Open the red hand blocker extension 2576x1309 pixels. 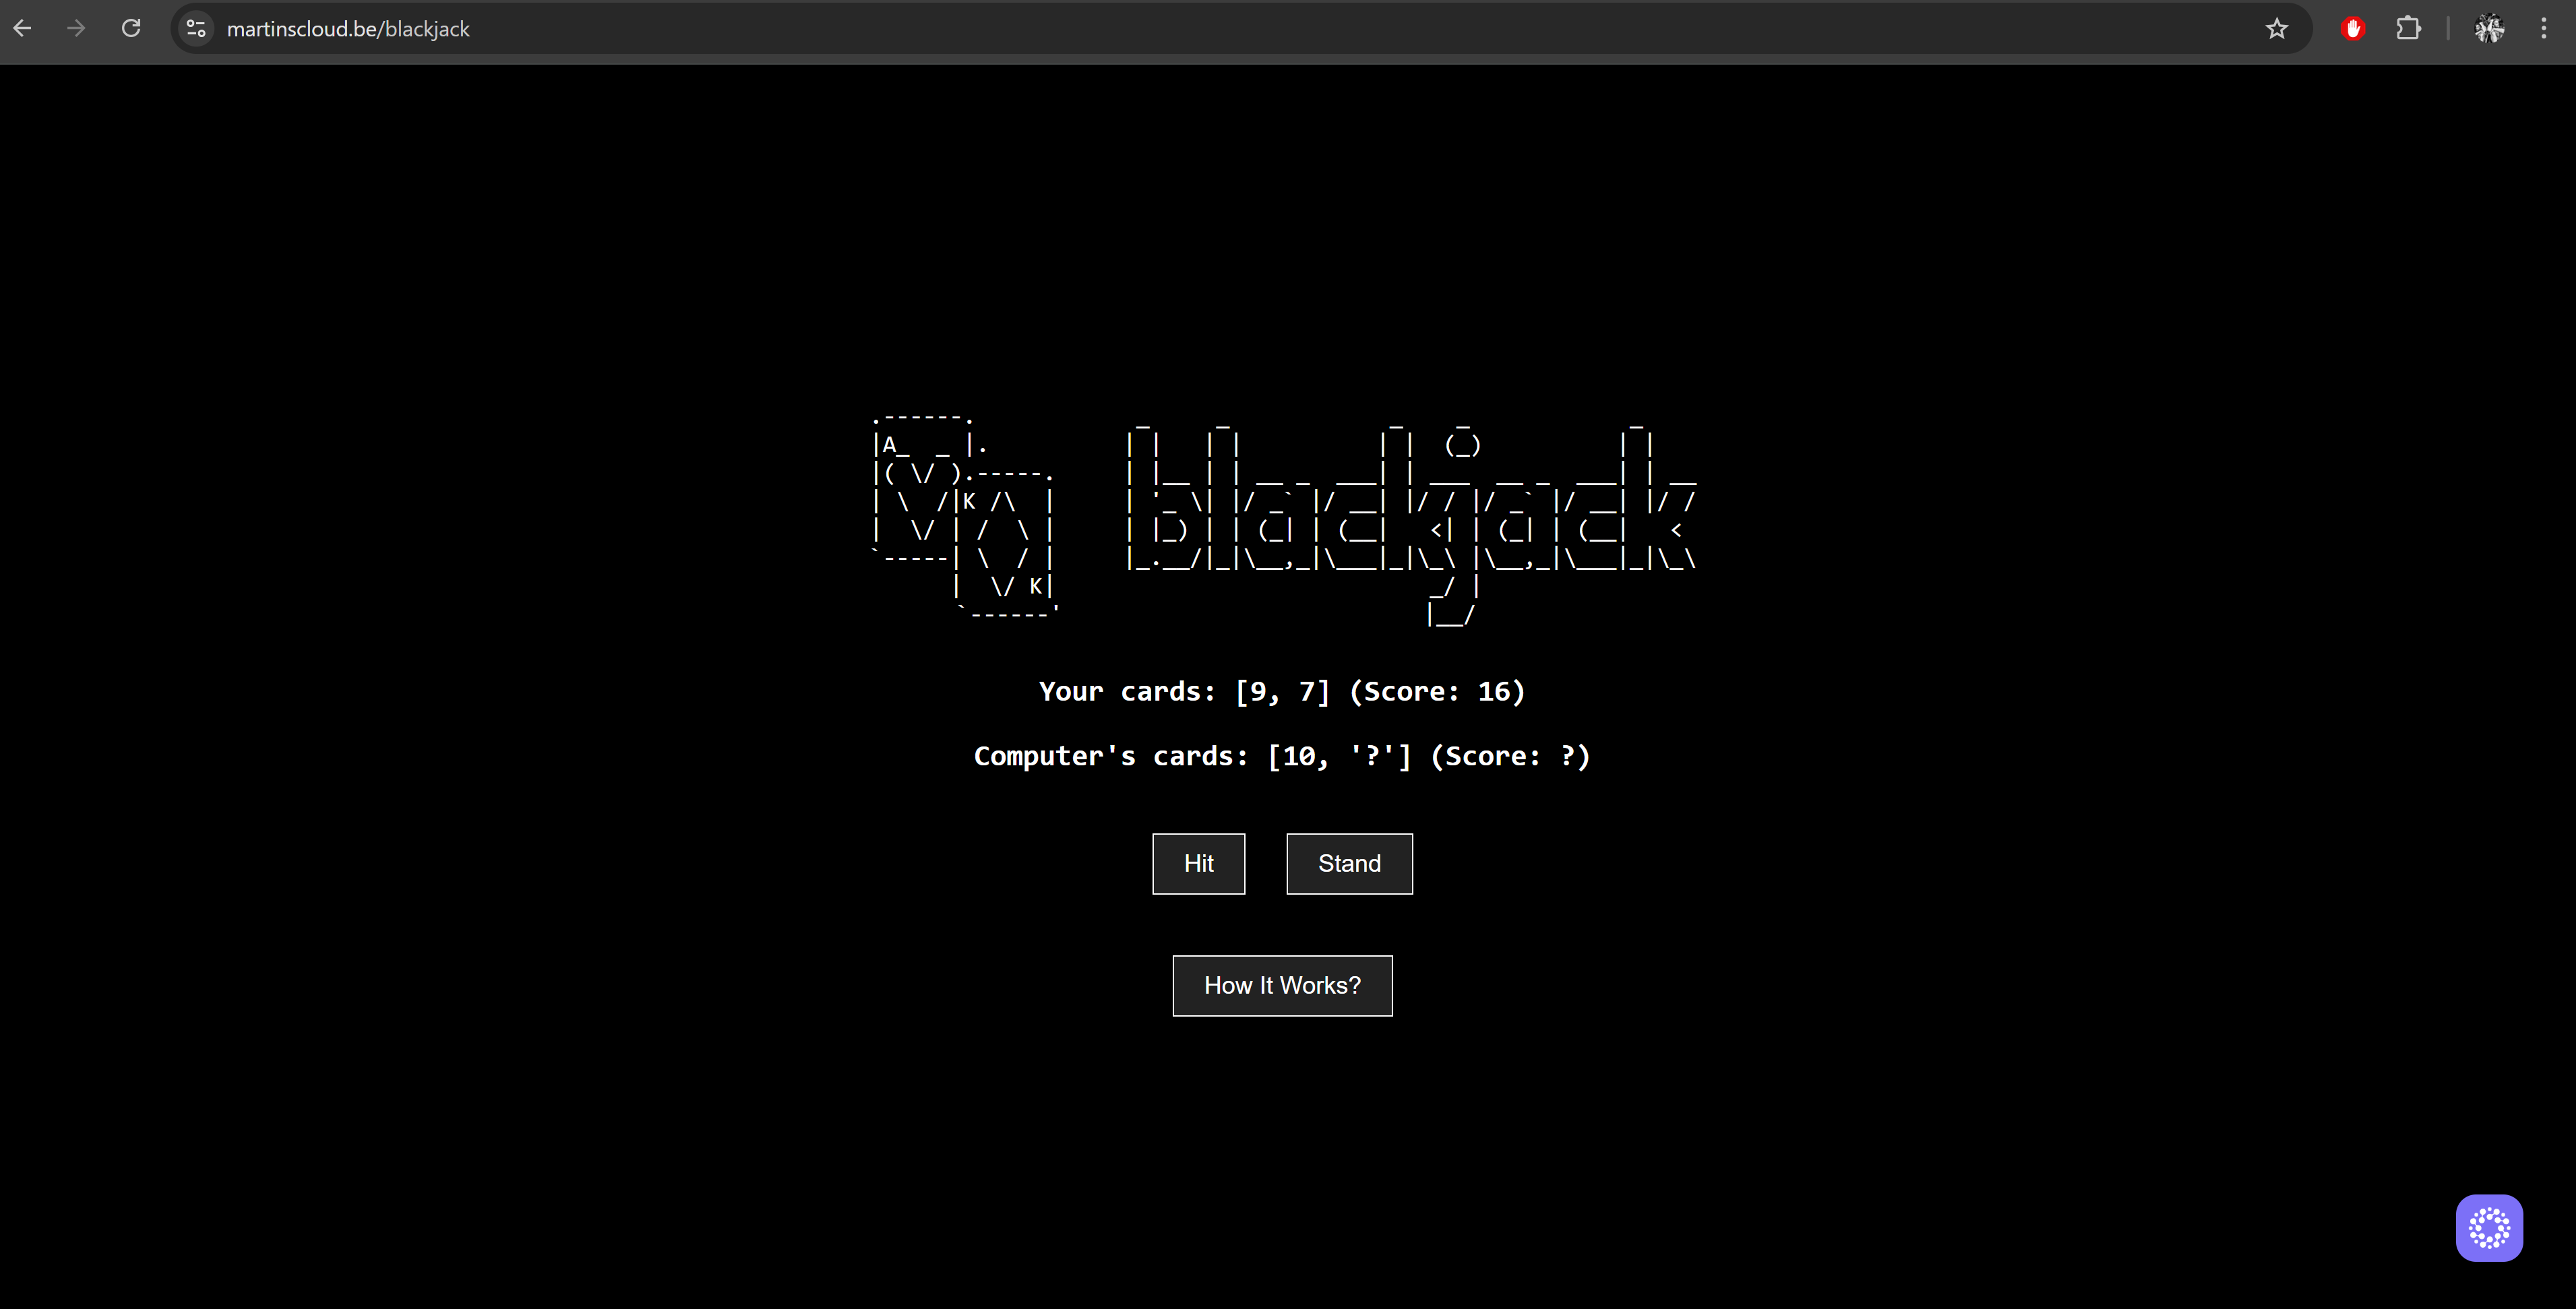2352,28
